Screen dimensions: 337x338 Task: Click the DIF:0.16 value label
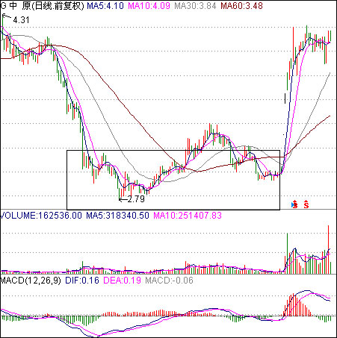(82, 281)
